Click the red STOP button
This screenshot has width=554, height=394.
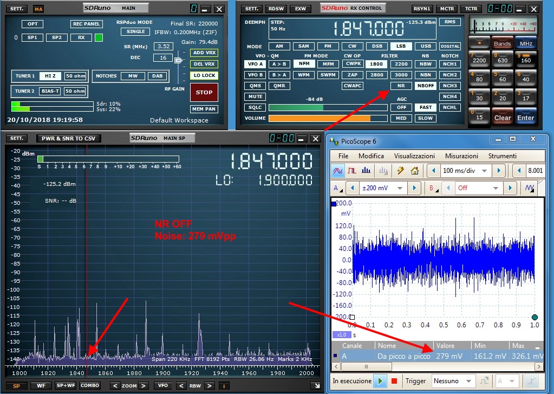pos(204,92)
